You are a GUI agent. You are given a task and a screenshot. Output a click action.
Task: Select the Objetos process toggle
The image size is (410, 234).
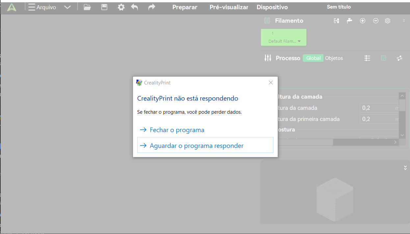pos(334,58)
